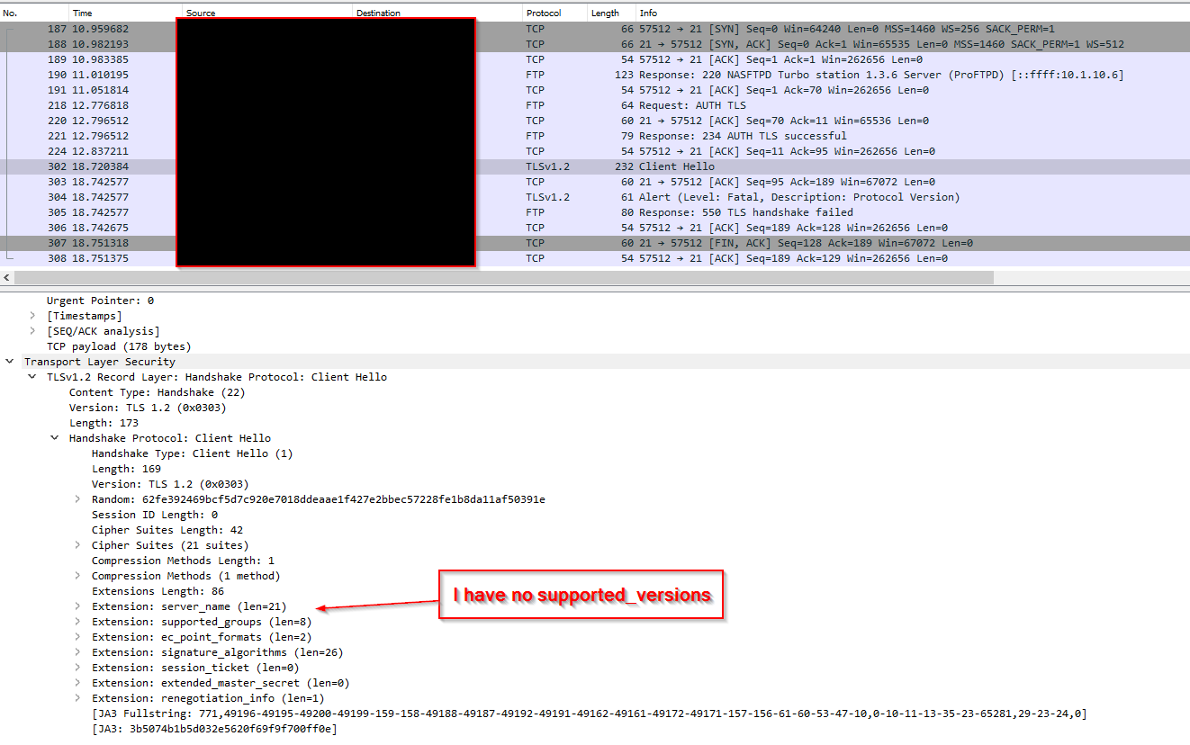Collapse the Transport Layer Security tree node
The image size is (1190, 745).
pyautogui.click(x=10, y=361)
